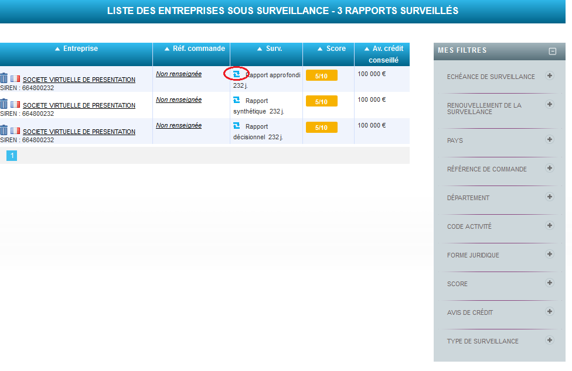Viewport: 572px width, 371px height.
Task: Open the Code activité filter
Action: [549, 225]
